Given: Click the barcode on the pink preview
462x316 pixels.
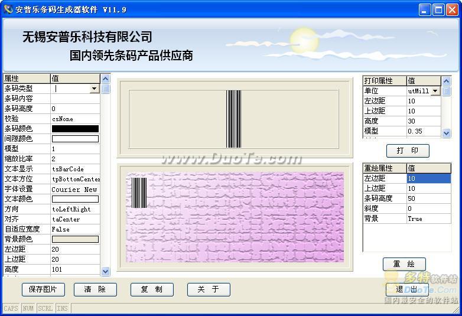Looking at the screenshot, I should [139, 193].
